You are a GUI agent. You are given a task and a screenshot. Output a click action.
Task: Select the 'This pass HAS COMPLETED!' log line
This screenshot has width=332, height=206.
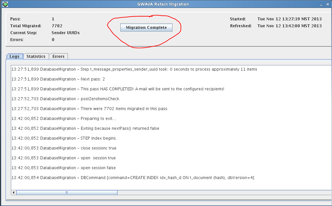[x=118, y=89]
